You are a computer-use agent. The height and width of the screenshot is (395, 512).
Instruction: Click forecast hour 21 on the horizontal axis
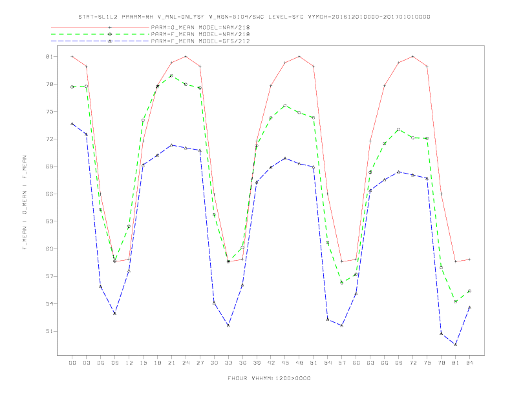click(x=171, y=363)
